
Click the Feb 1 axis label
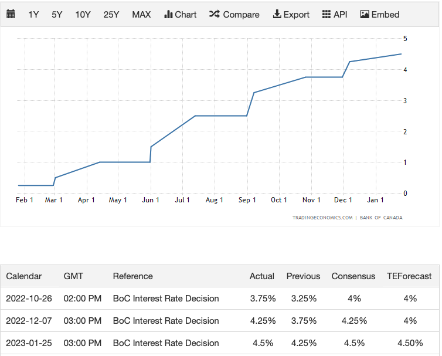[x=25, y=200]
